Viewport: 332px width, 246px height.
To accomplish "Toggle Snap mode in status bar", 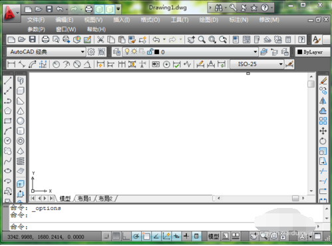I will [x=106, y=236].
